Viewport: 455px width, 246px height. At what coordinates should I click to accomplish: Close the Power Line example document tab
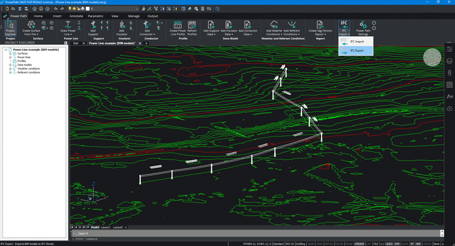pyautogui.click(x=140, y=43)
